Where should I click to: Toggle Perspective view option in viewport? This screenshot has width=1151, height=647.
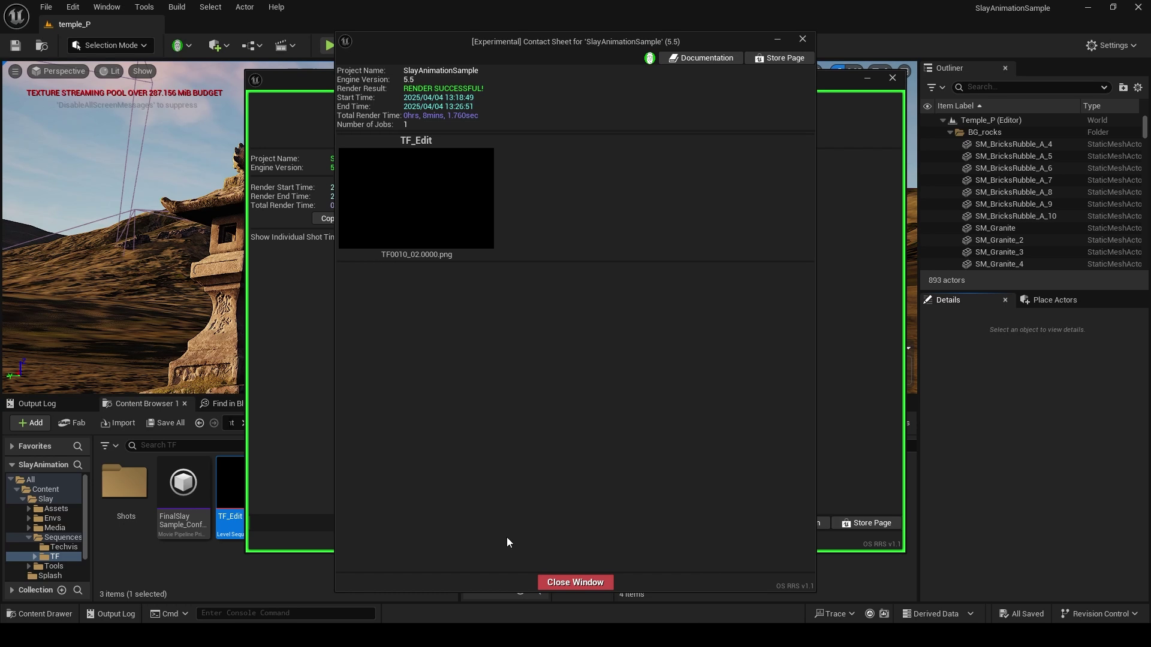(x=58, y=71)
